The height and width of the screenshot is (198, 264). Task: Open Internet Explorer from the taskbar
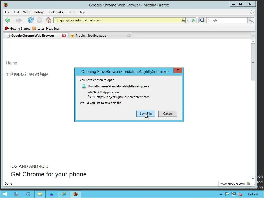click(64, 194)
